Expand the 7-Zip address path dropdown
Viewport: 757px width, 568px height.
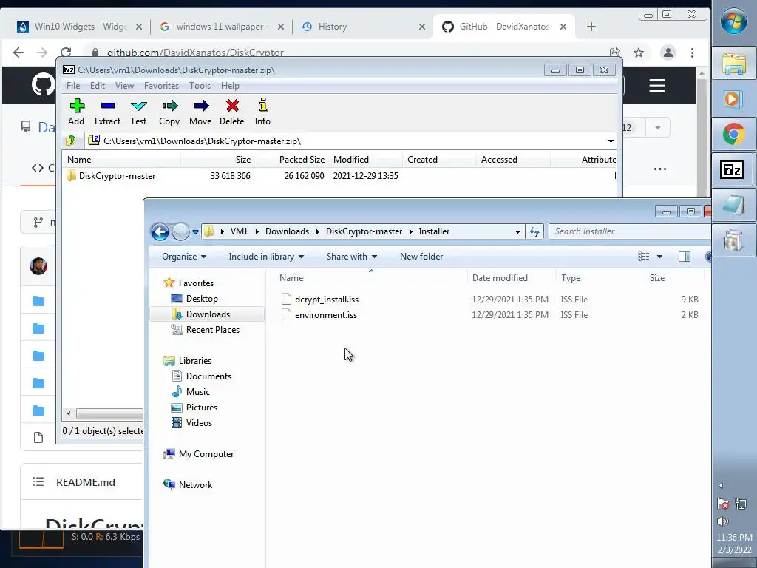point(611,141)
